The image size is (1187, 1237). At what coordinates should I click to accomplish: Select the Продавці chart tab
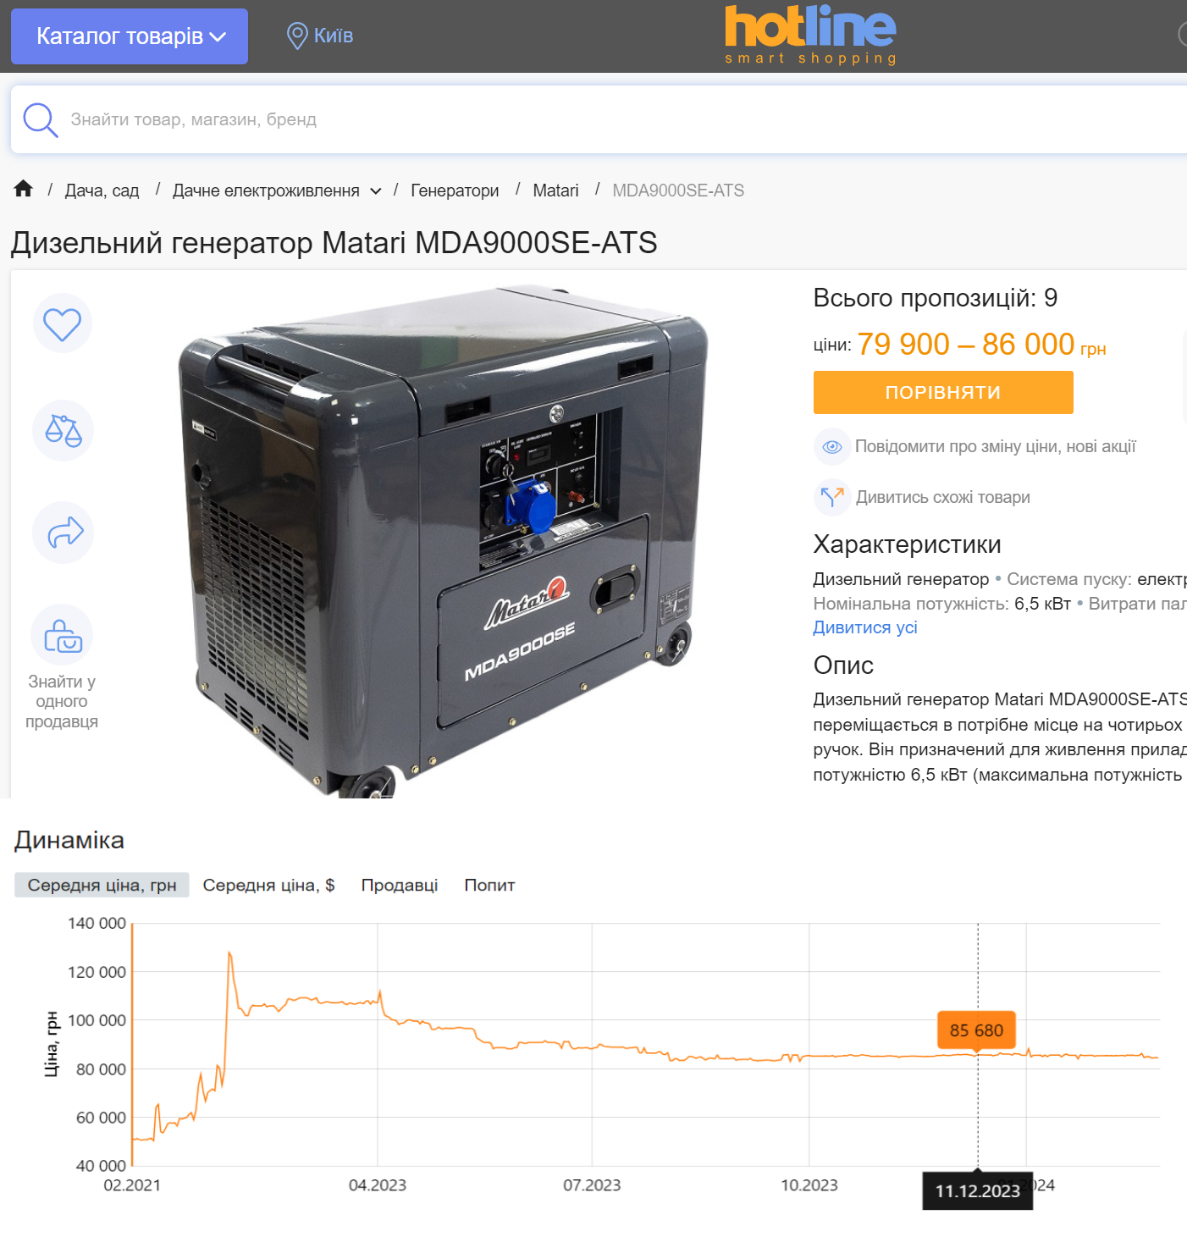click(x=400, y=885)
